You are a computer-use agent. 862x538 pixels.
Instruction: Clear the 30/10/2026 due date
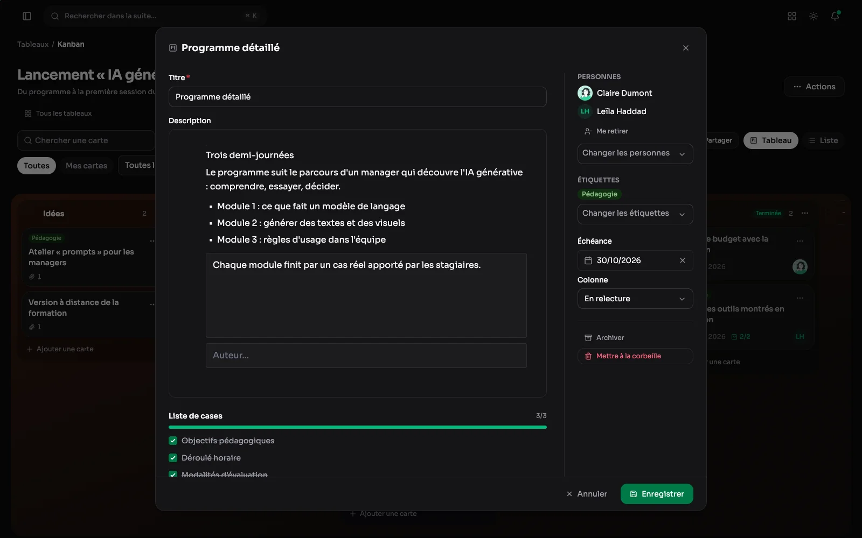pyautogui.click(x=683, y=260)
